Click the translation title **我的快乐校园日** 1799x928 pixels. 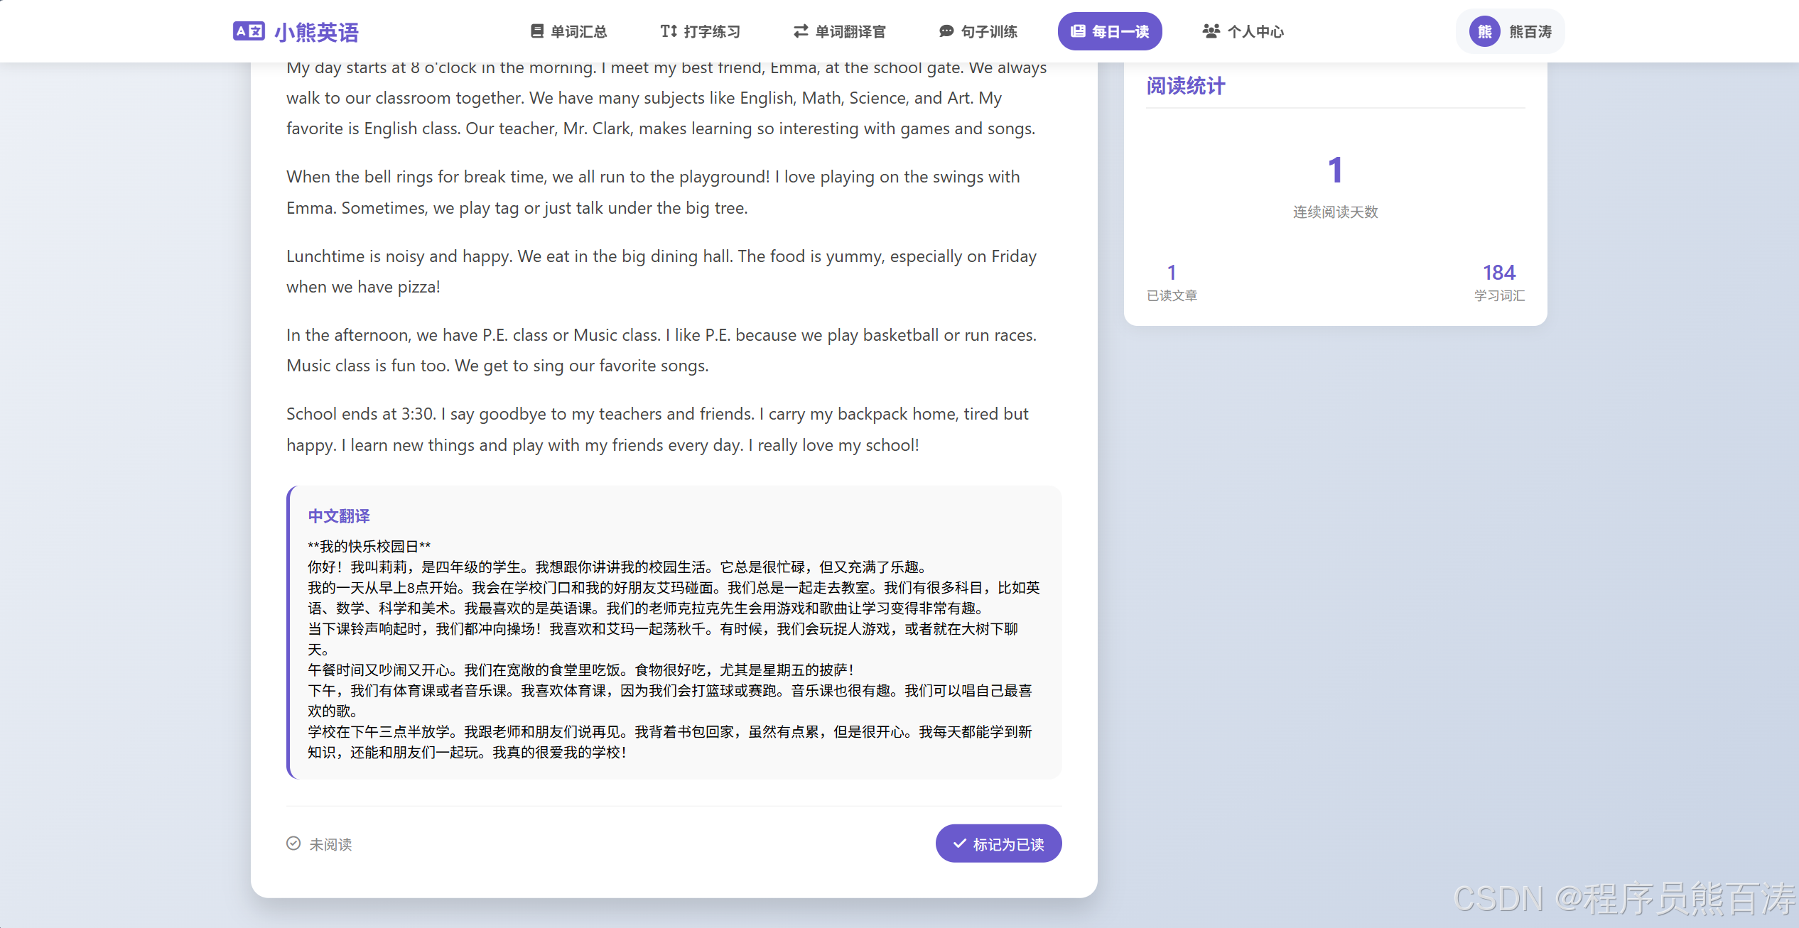pyautogui.click(x=369, y=546)
